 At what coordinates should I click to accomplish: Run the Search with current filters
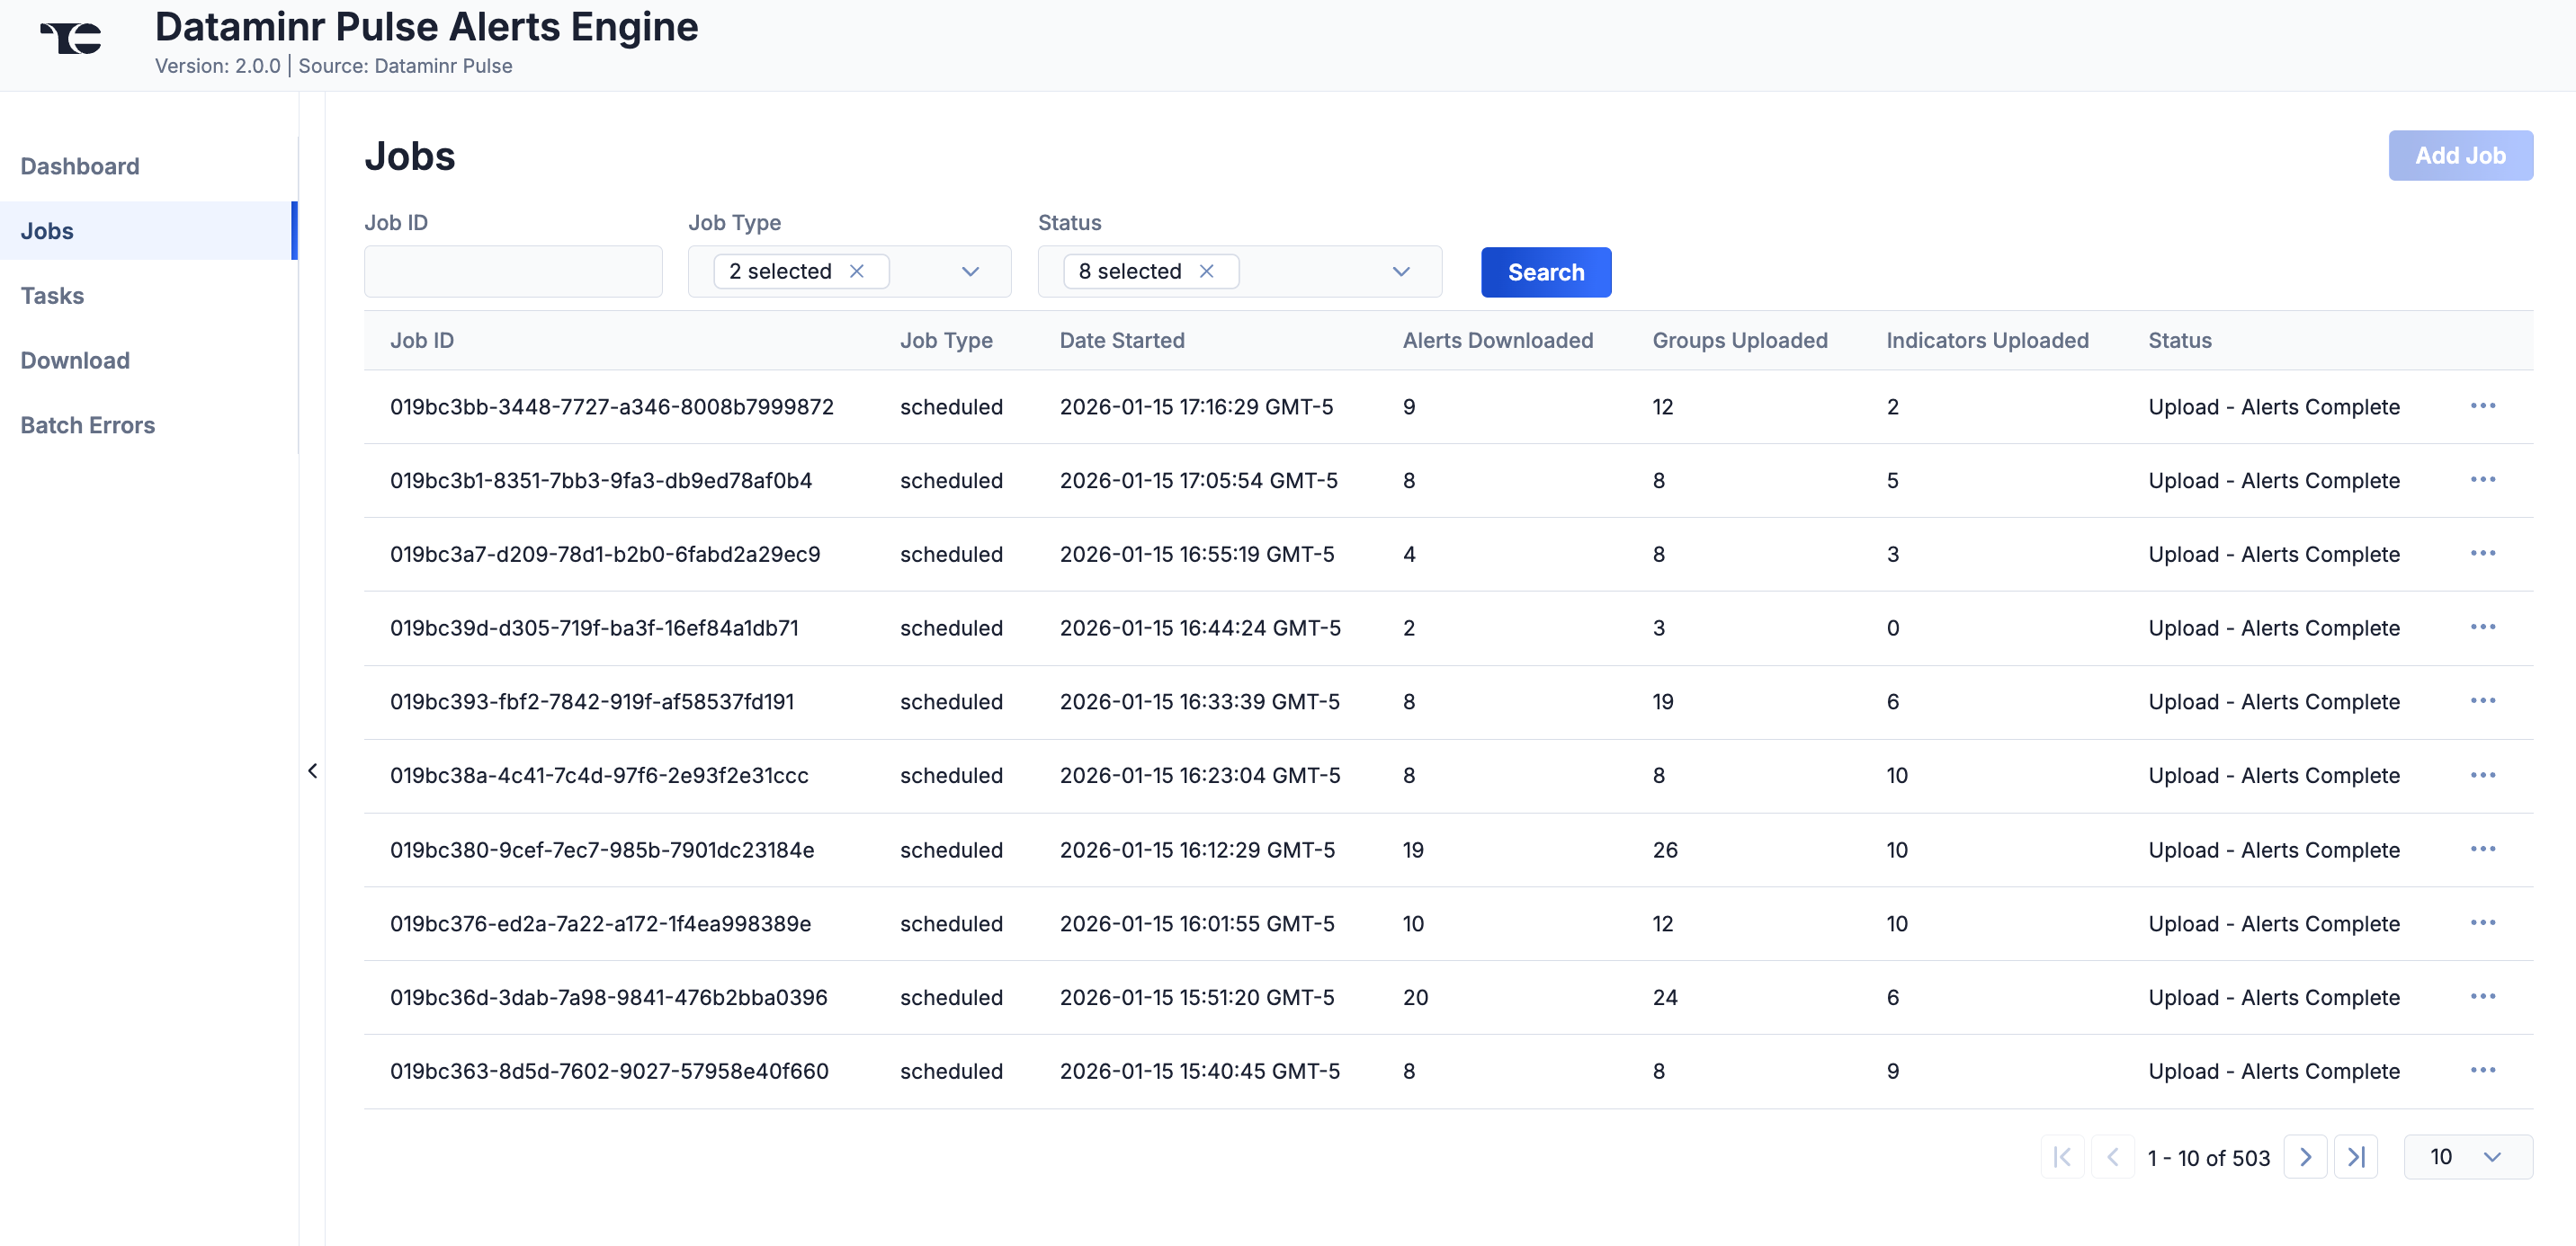[x=1545, y=271]
